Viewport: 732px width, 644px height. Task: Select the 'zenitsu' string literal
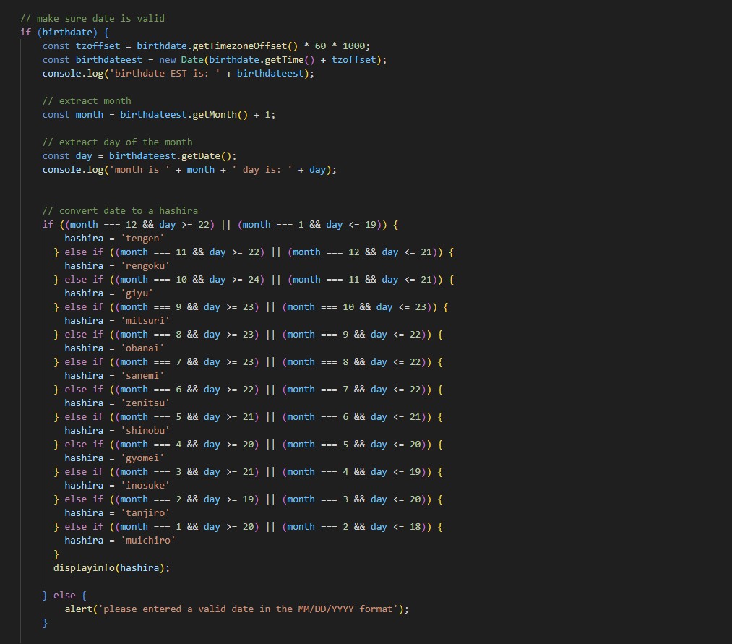(146, 403)
